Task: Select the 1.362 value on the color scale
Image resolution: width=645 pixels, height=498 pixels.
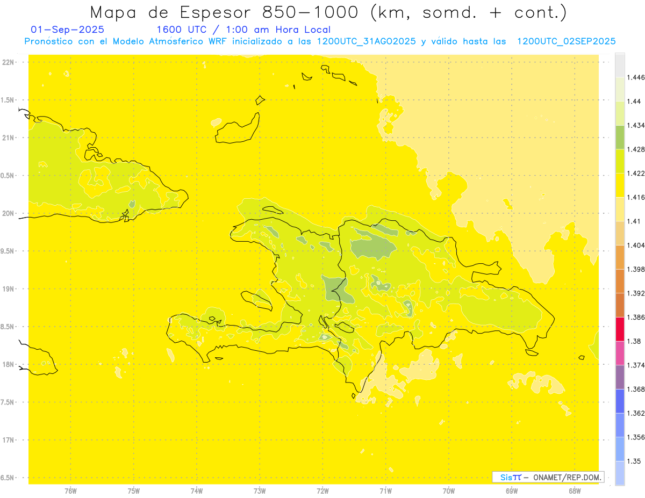Action: (x=635, y=413)
